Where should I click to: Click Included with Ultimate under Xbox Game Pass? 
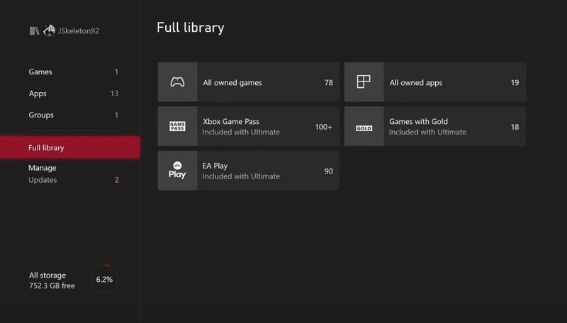click(x=241, y=132)
